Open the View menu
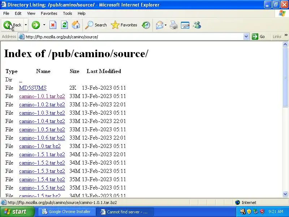 (x=31, y=13)
